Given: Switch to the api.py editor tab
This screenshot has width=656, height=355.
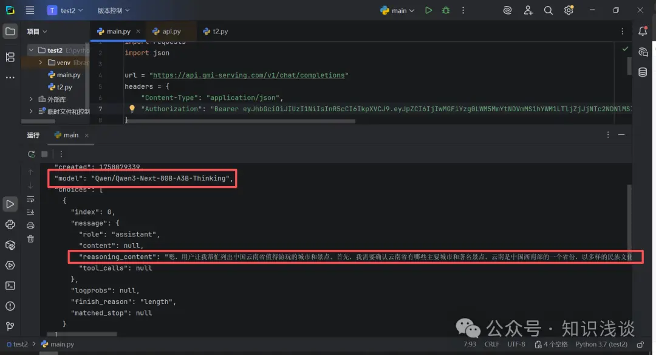Looking at the screenshot, I should point(171,32).
